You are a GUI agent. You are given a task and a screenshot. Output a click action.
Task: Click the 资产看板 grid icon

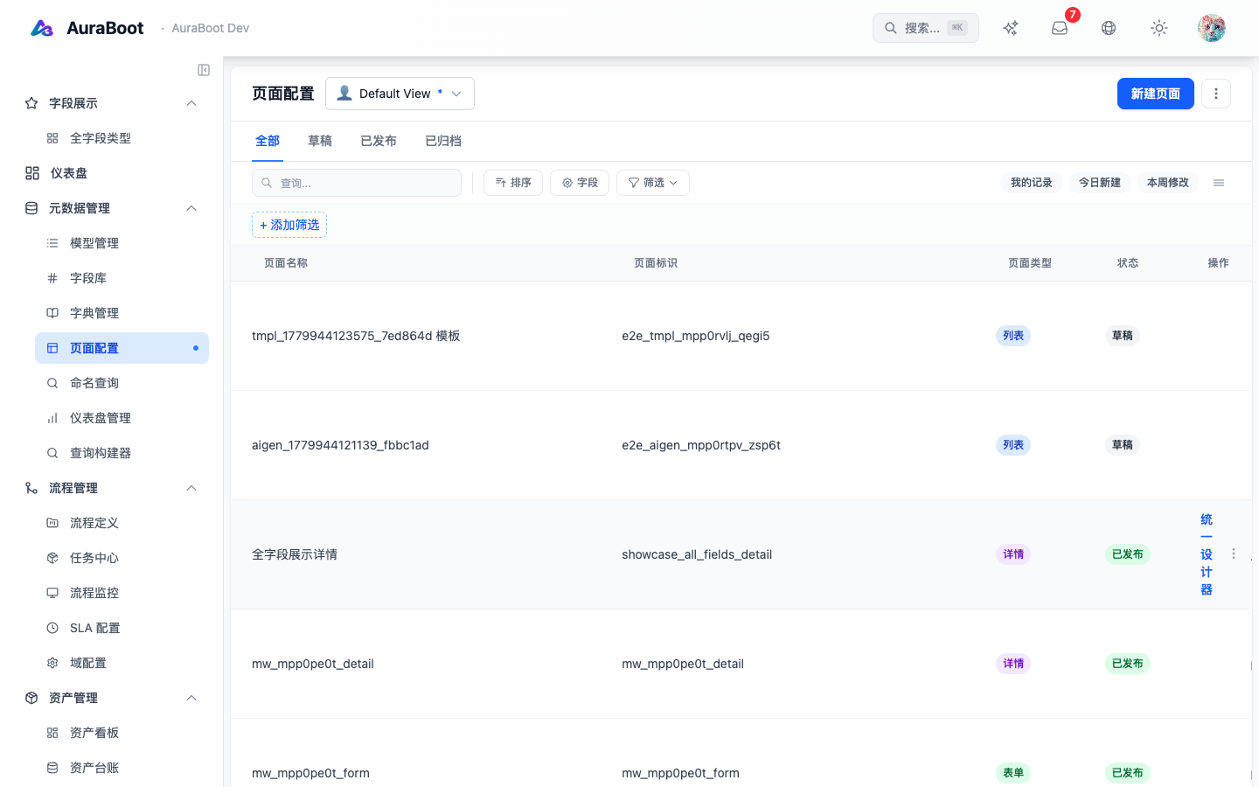[52, 733]
